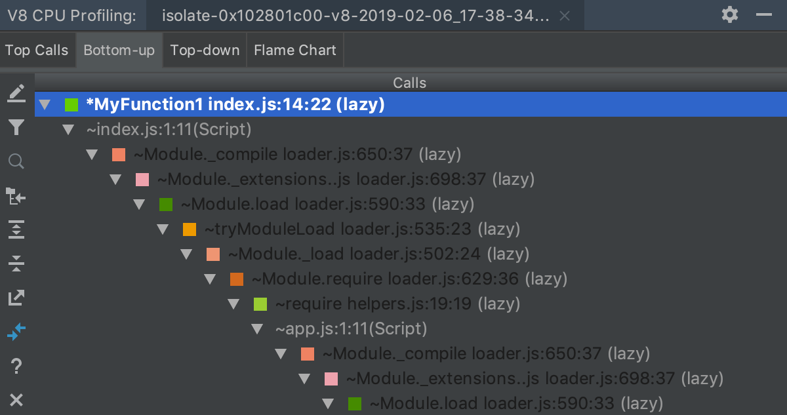Click the expand-node icon with arrow
787x415 pixels.
point(16,195)
